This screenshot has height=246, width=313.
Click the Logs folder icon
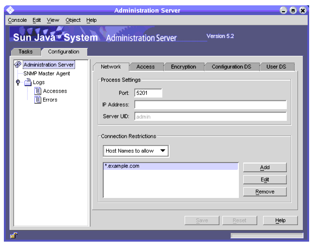[x=28, y=82]
